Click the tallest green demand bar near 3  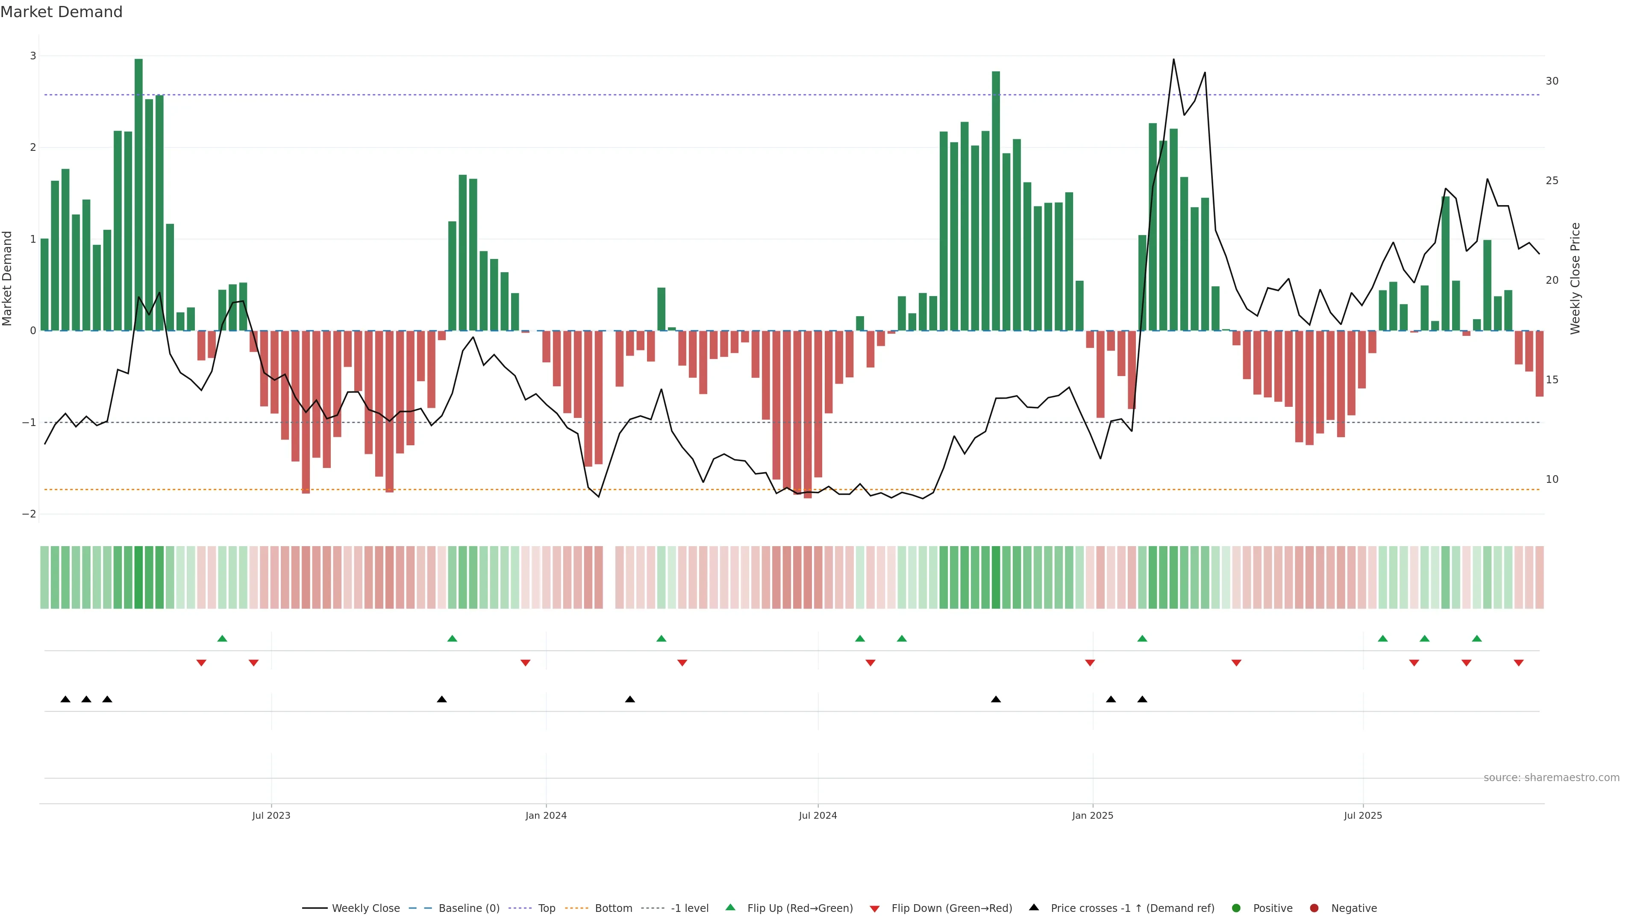(139, 191)
